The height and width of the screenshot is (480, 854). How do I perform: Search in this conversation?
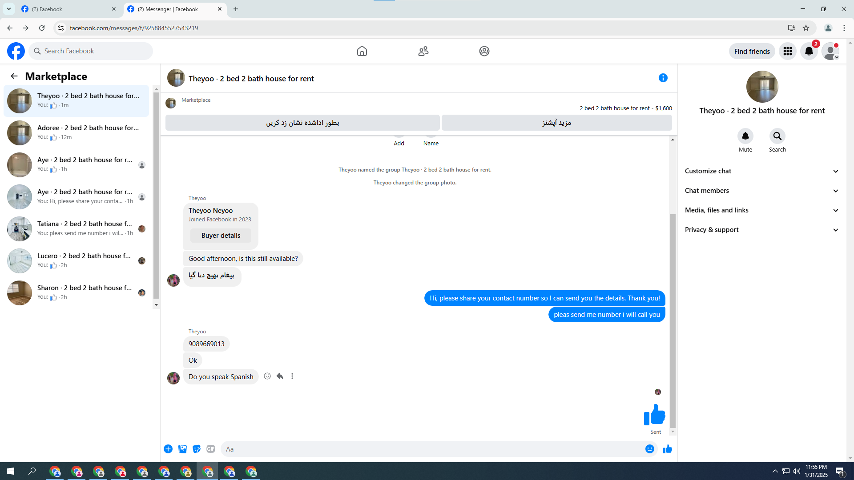point(777,136)
